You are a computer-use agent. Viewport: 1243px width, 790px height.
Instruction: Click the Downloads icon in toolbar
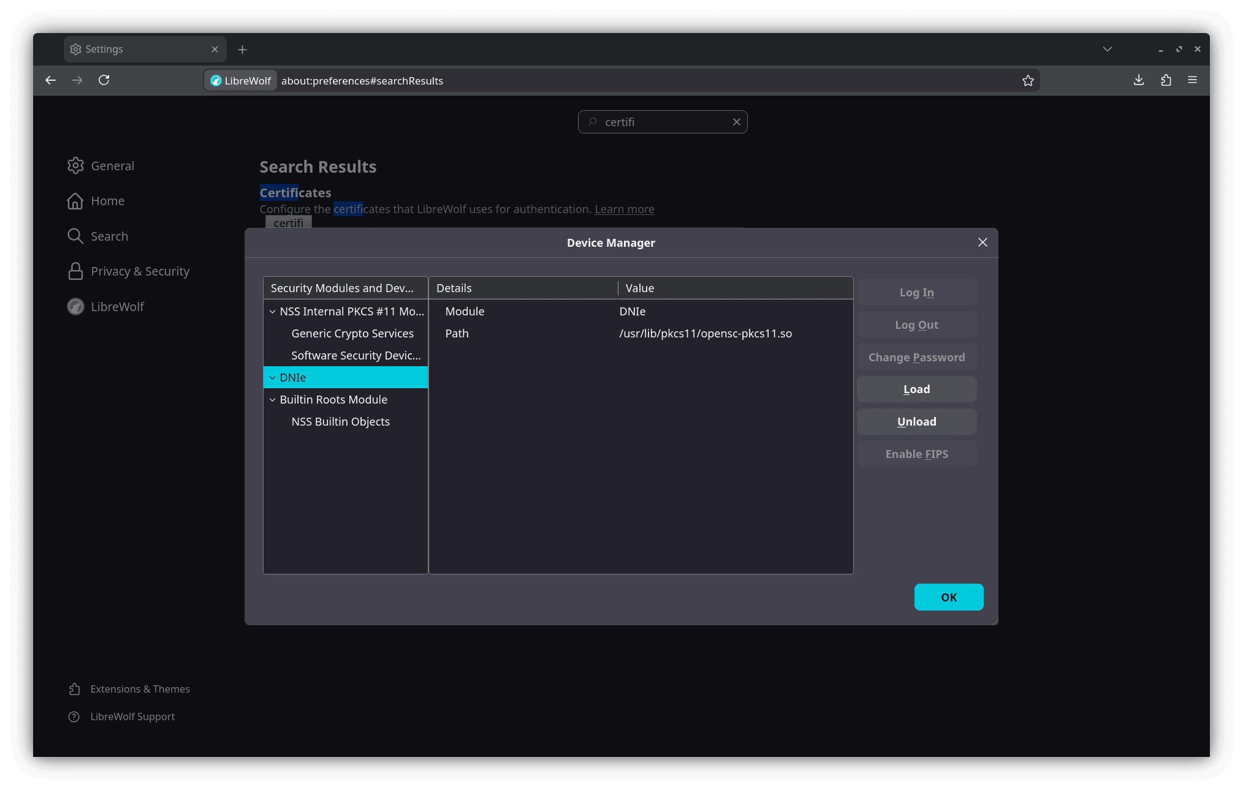(x=1138, y=80)
